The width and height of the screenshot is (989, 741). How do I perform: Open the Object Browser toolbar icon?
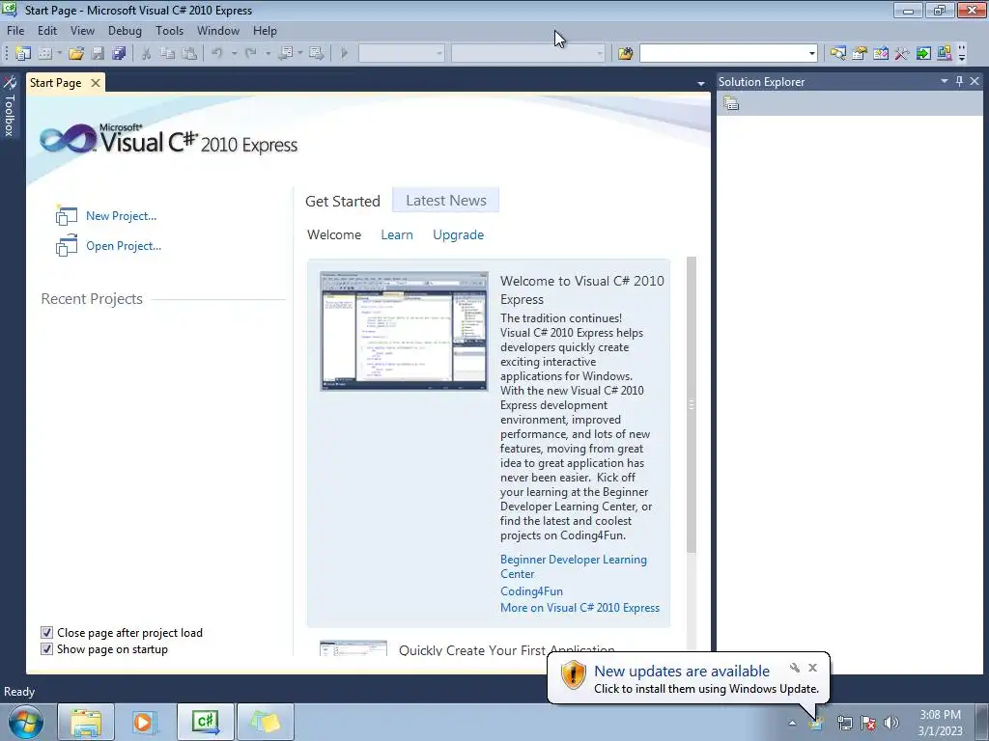[x=881, y=54]
